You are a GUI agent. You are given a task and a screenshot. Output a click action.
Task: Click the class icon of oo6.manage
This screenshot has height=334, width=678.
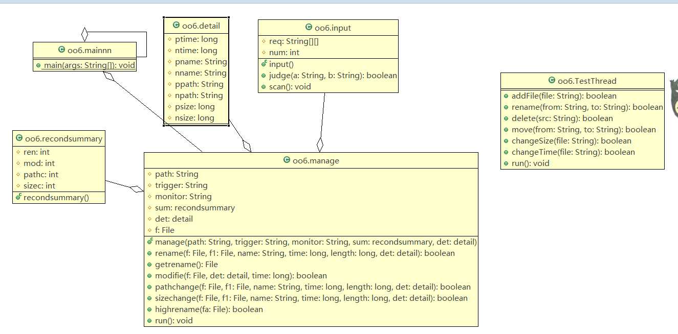point(287,160)
